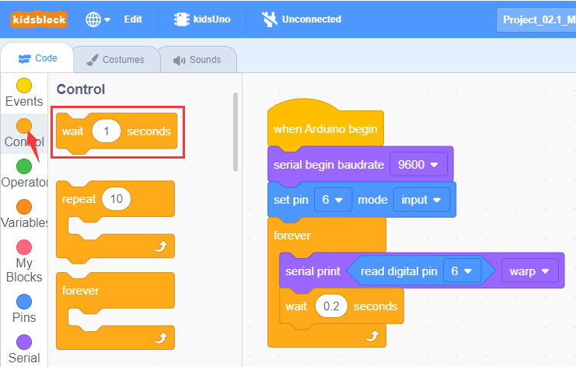Click the block palette scrollbar
This screenshot has height=367, width=576.
tap(236, 132)
